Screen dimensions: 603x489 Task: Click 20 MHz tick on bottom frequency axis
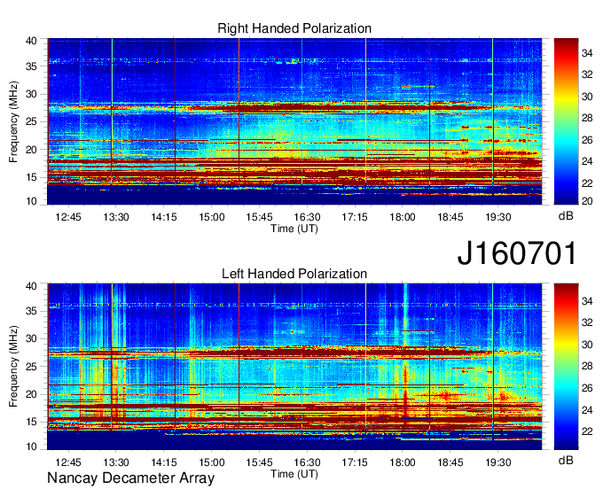pyautogui.click(x=32, y=394)
